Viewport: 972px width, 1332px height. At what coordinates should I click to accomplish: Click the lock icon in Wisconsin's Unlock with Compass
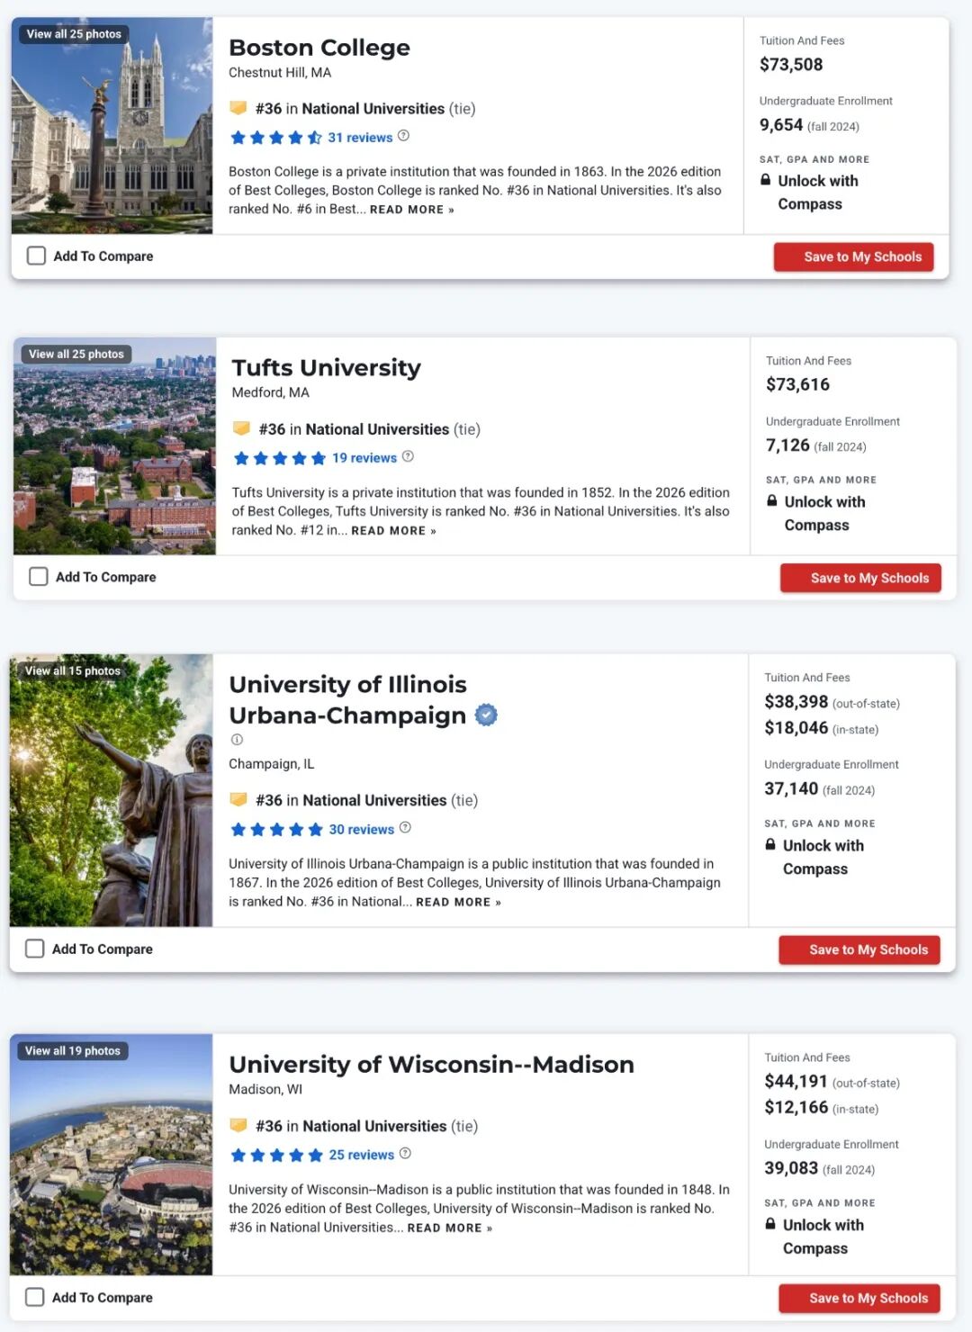770,1224
